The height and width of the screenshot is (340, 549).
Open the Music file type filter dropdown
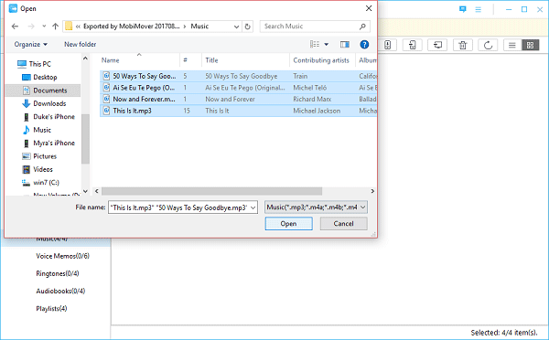[x=316, y=207]
